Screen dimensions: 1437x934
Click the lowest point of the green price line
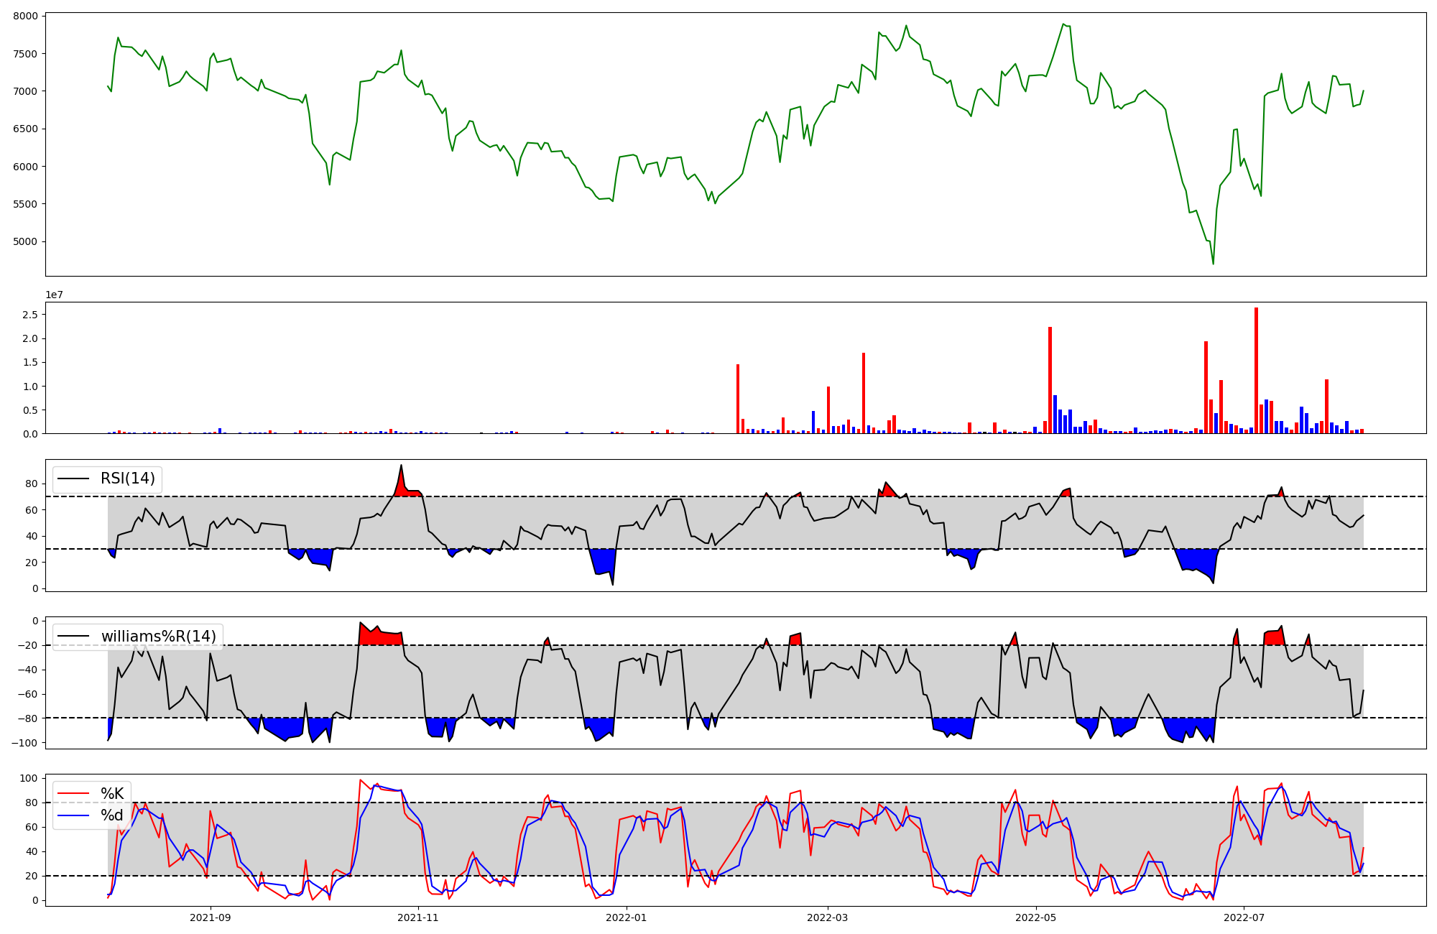click(x=1213, y=264)
